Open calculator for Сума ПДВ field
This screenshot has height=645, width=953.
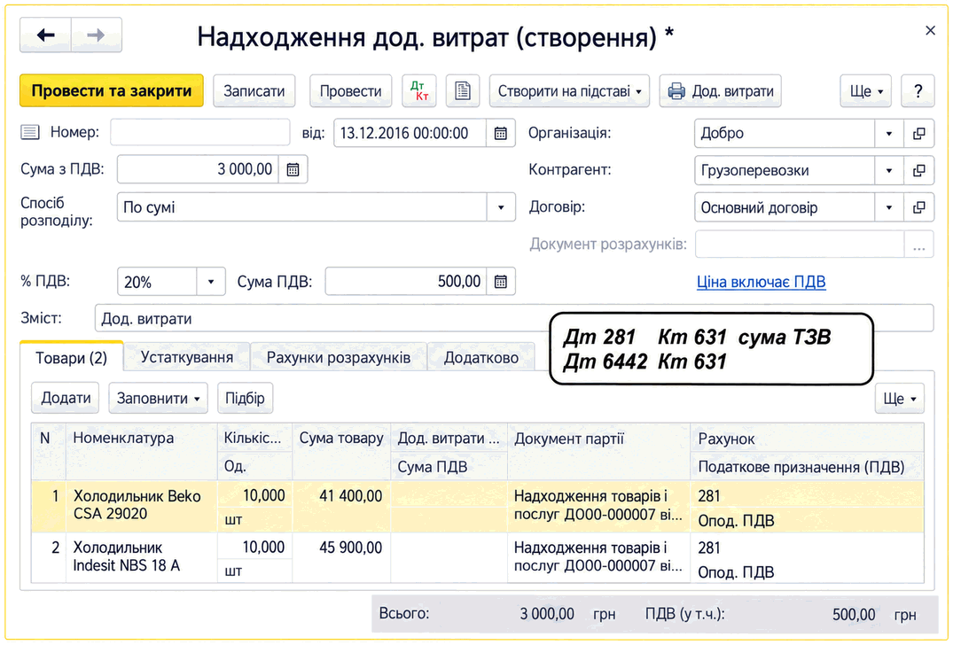coord(500,282)
